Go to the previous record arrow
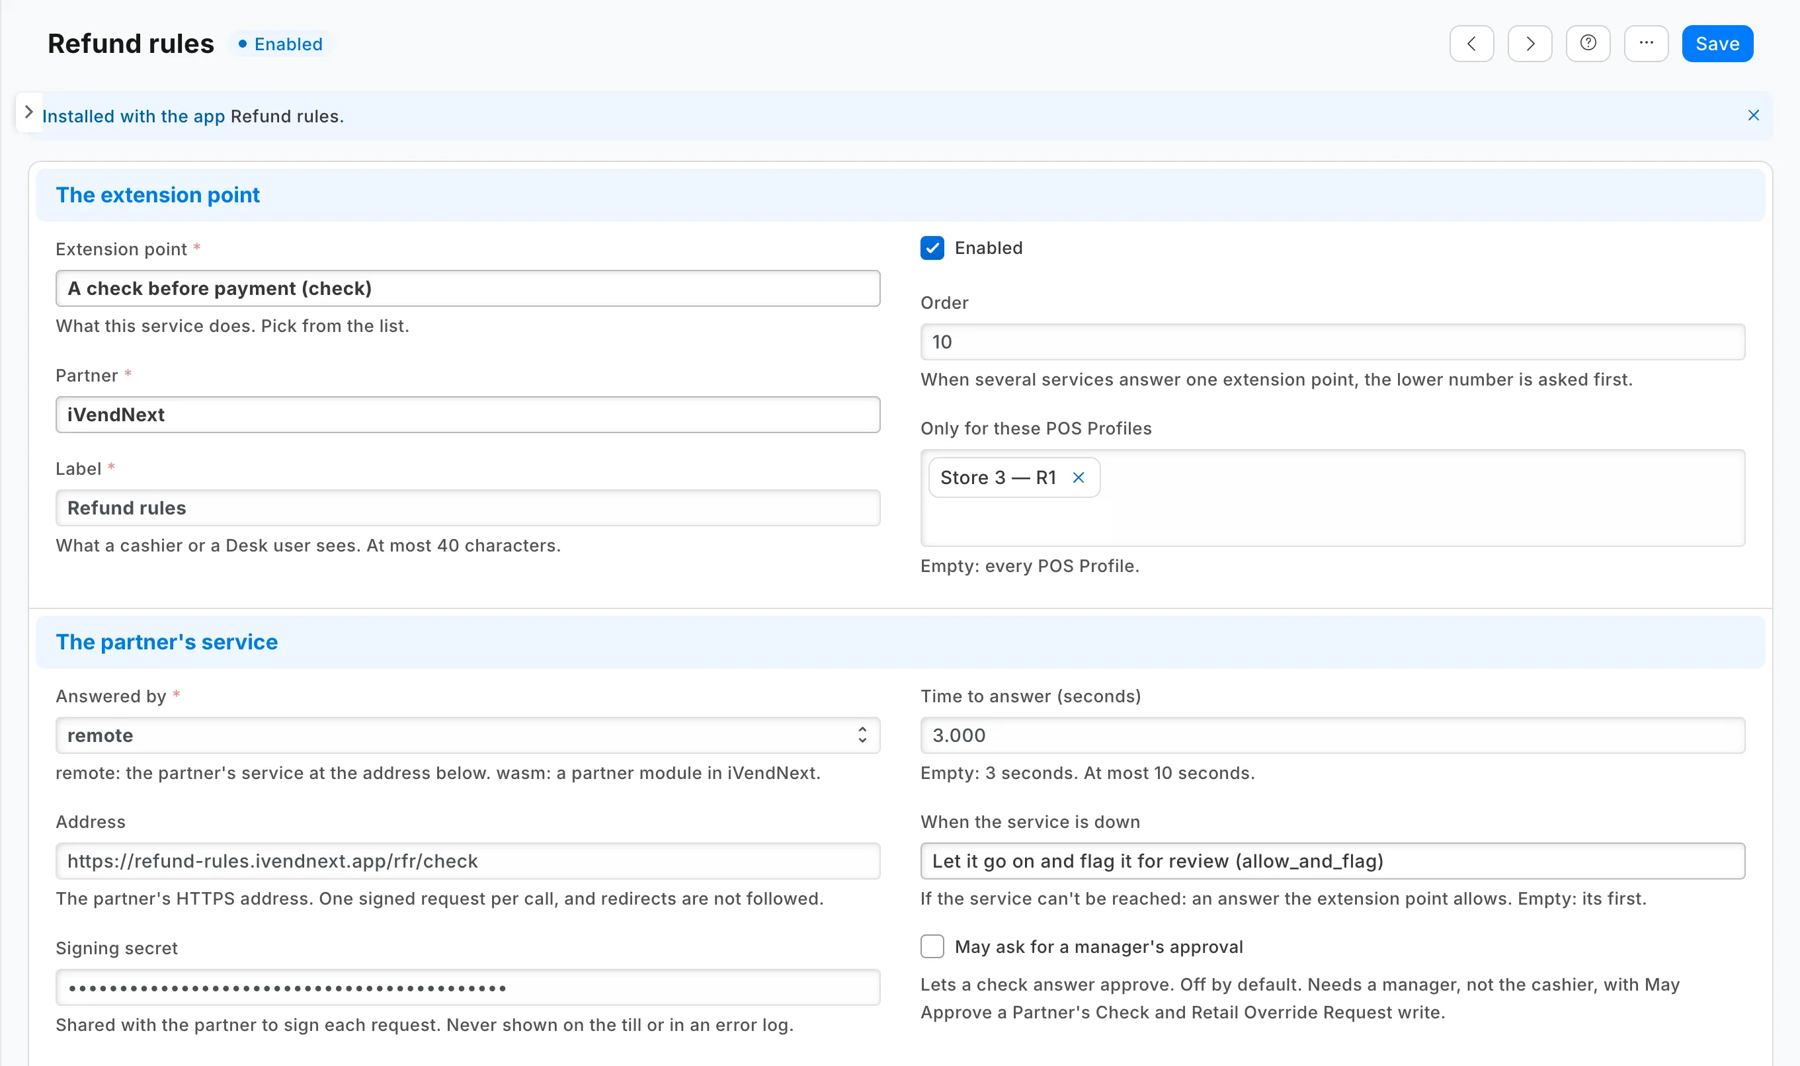The height and width of the screenshot is (1066, 1800). coord(1471,44)
